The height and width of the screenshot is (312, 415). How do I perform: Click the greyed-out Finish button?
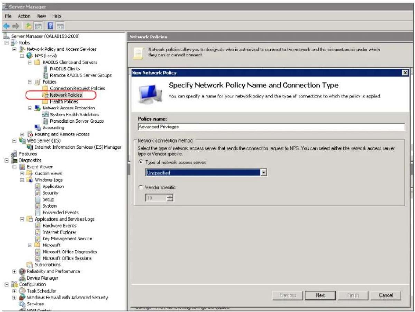[x=352, y=295]
